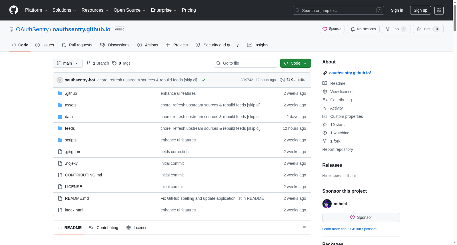Click the fork icon button
457x245 pixels.
(x=388, y=29)
